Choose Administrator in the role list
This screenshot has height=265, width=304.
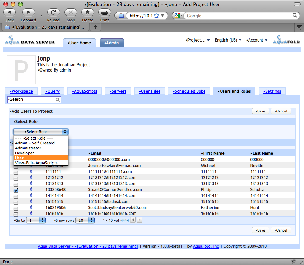pos(41,148)
